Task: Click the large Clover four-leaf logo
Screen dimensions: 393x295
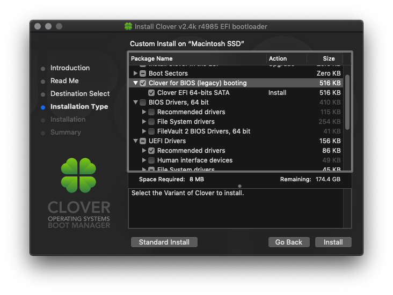Action: coord(78,175)
